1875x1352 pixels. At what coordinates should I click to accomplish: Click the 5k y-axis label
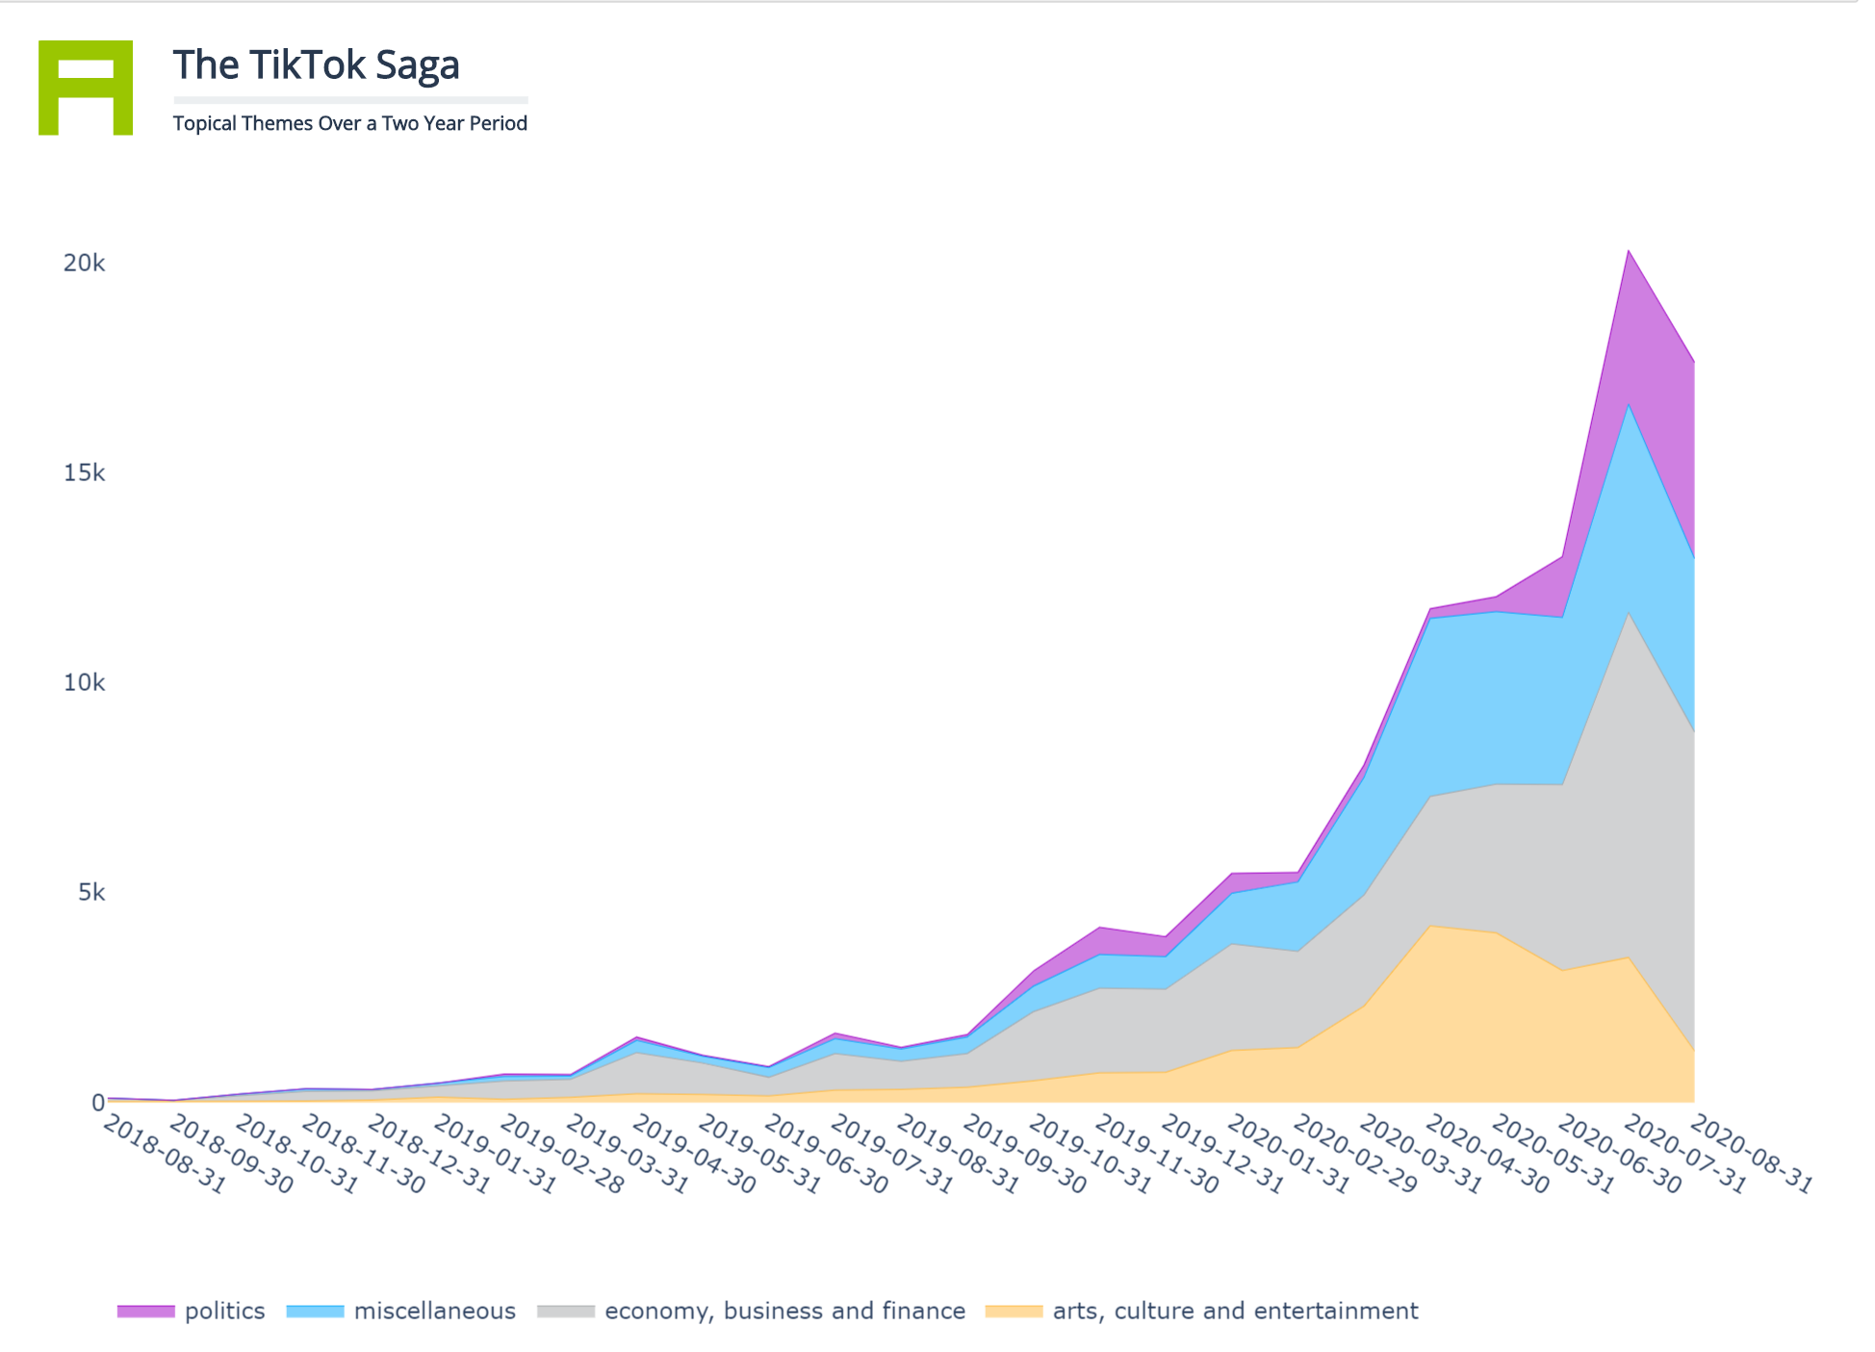(91, 892)
